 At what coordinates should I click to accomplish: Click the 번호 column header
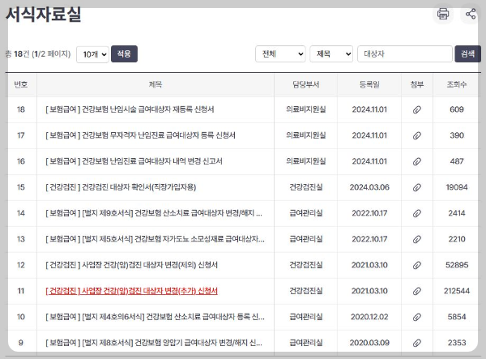coord(21,84)
